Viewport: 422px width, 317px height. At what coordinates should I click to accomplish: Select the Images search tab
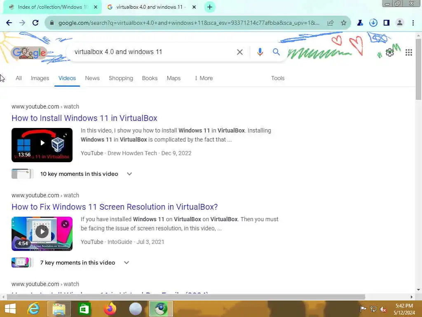40,78
